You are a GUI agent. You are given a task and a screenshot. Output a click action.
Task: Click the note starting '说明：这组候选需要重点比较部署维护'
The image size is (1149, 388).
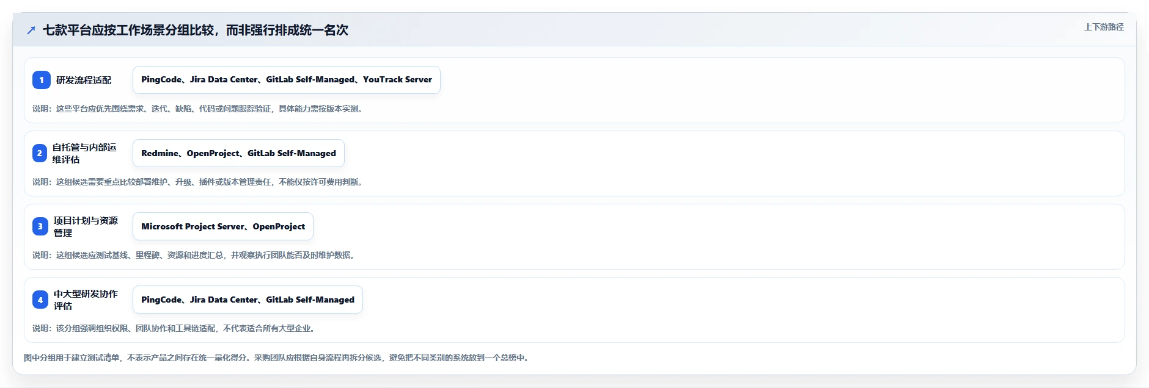[x=199, y=182]
